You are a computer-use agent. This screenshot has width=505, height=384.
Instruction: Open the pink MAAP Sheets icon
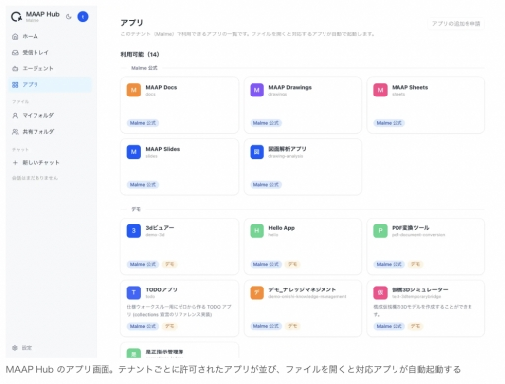pyautogui.click(x=380, y=90)
